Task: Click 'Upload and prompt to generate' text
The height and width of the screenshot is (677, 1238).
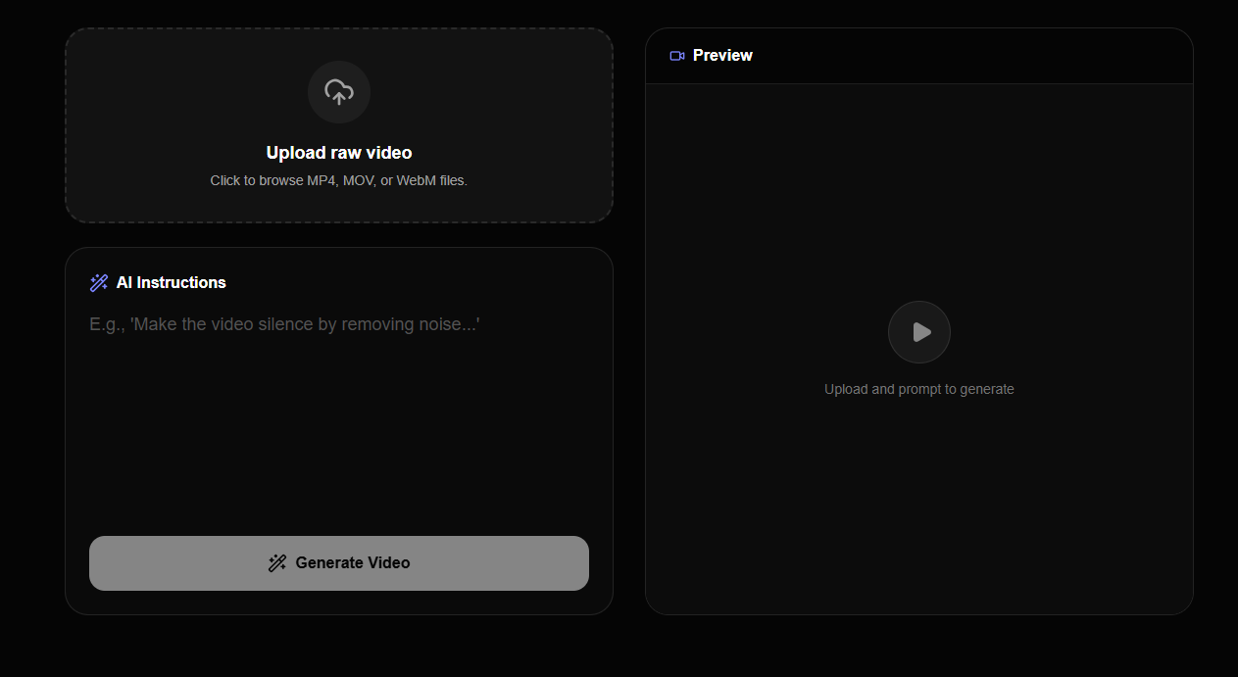Action: [x=918, y=389]
